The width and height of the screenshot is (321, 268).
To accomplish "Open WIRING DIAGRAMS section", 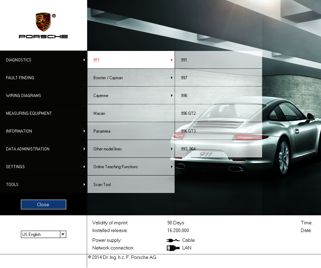I will (44, 96).
